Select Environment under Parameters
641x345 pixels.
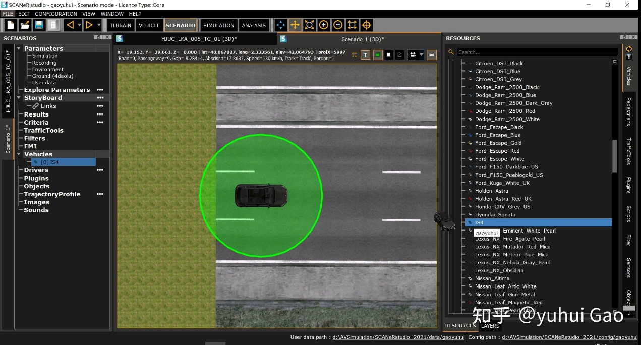(48, 69)
